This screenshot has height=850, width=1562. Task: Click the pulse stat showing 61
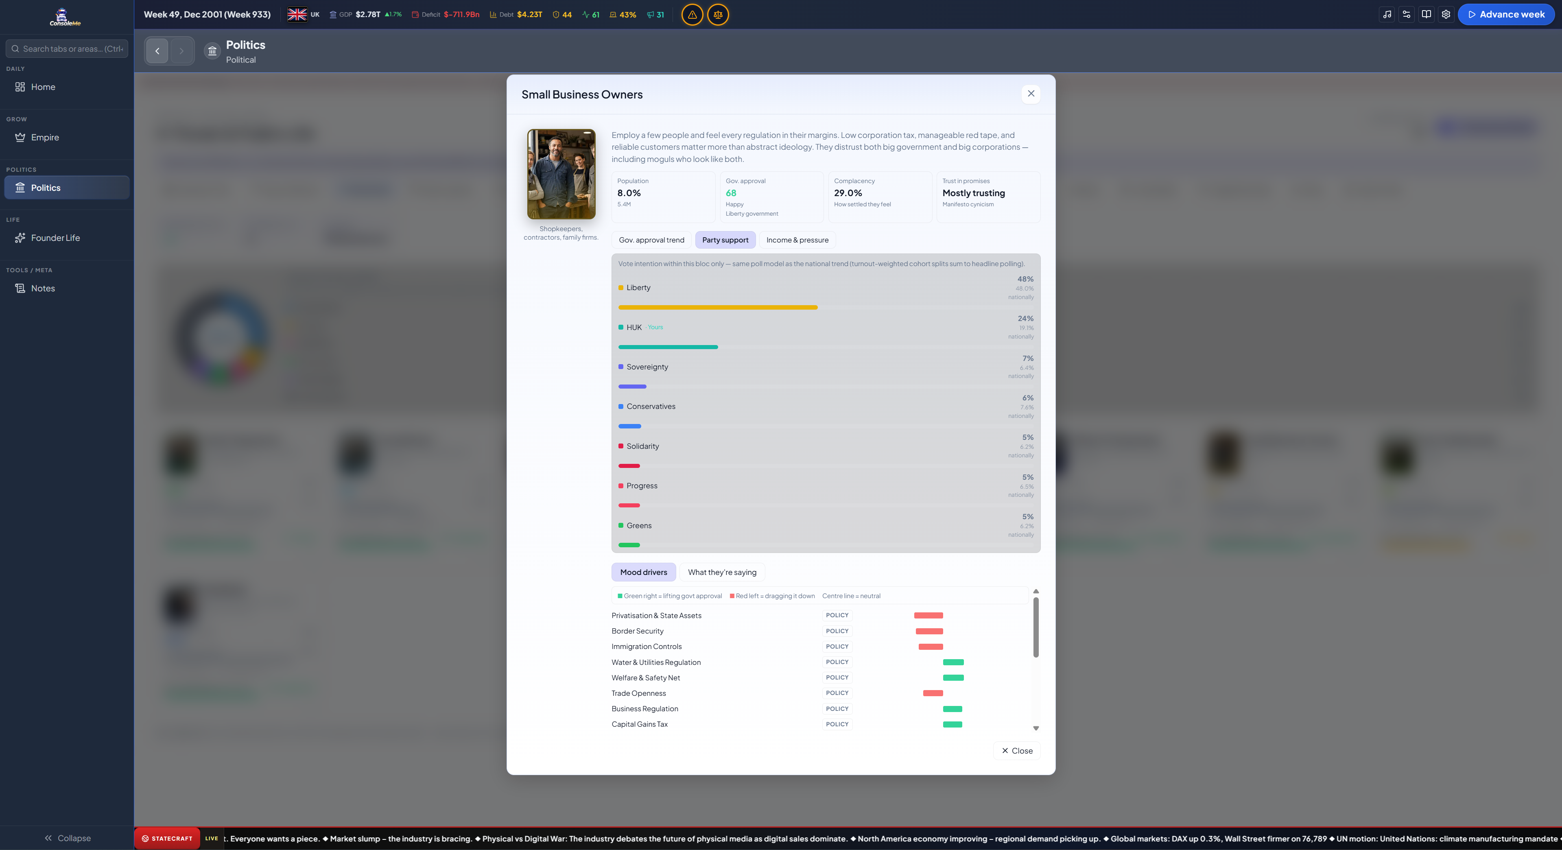coord(591,15)
